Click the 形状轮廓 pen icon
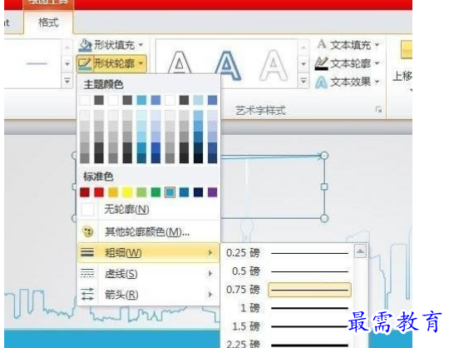The image size is (449, 348). coord(85,63)
